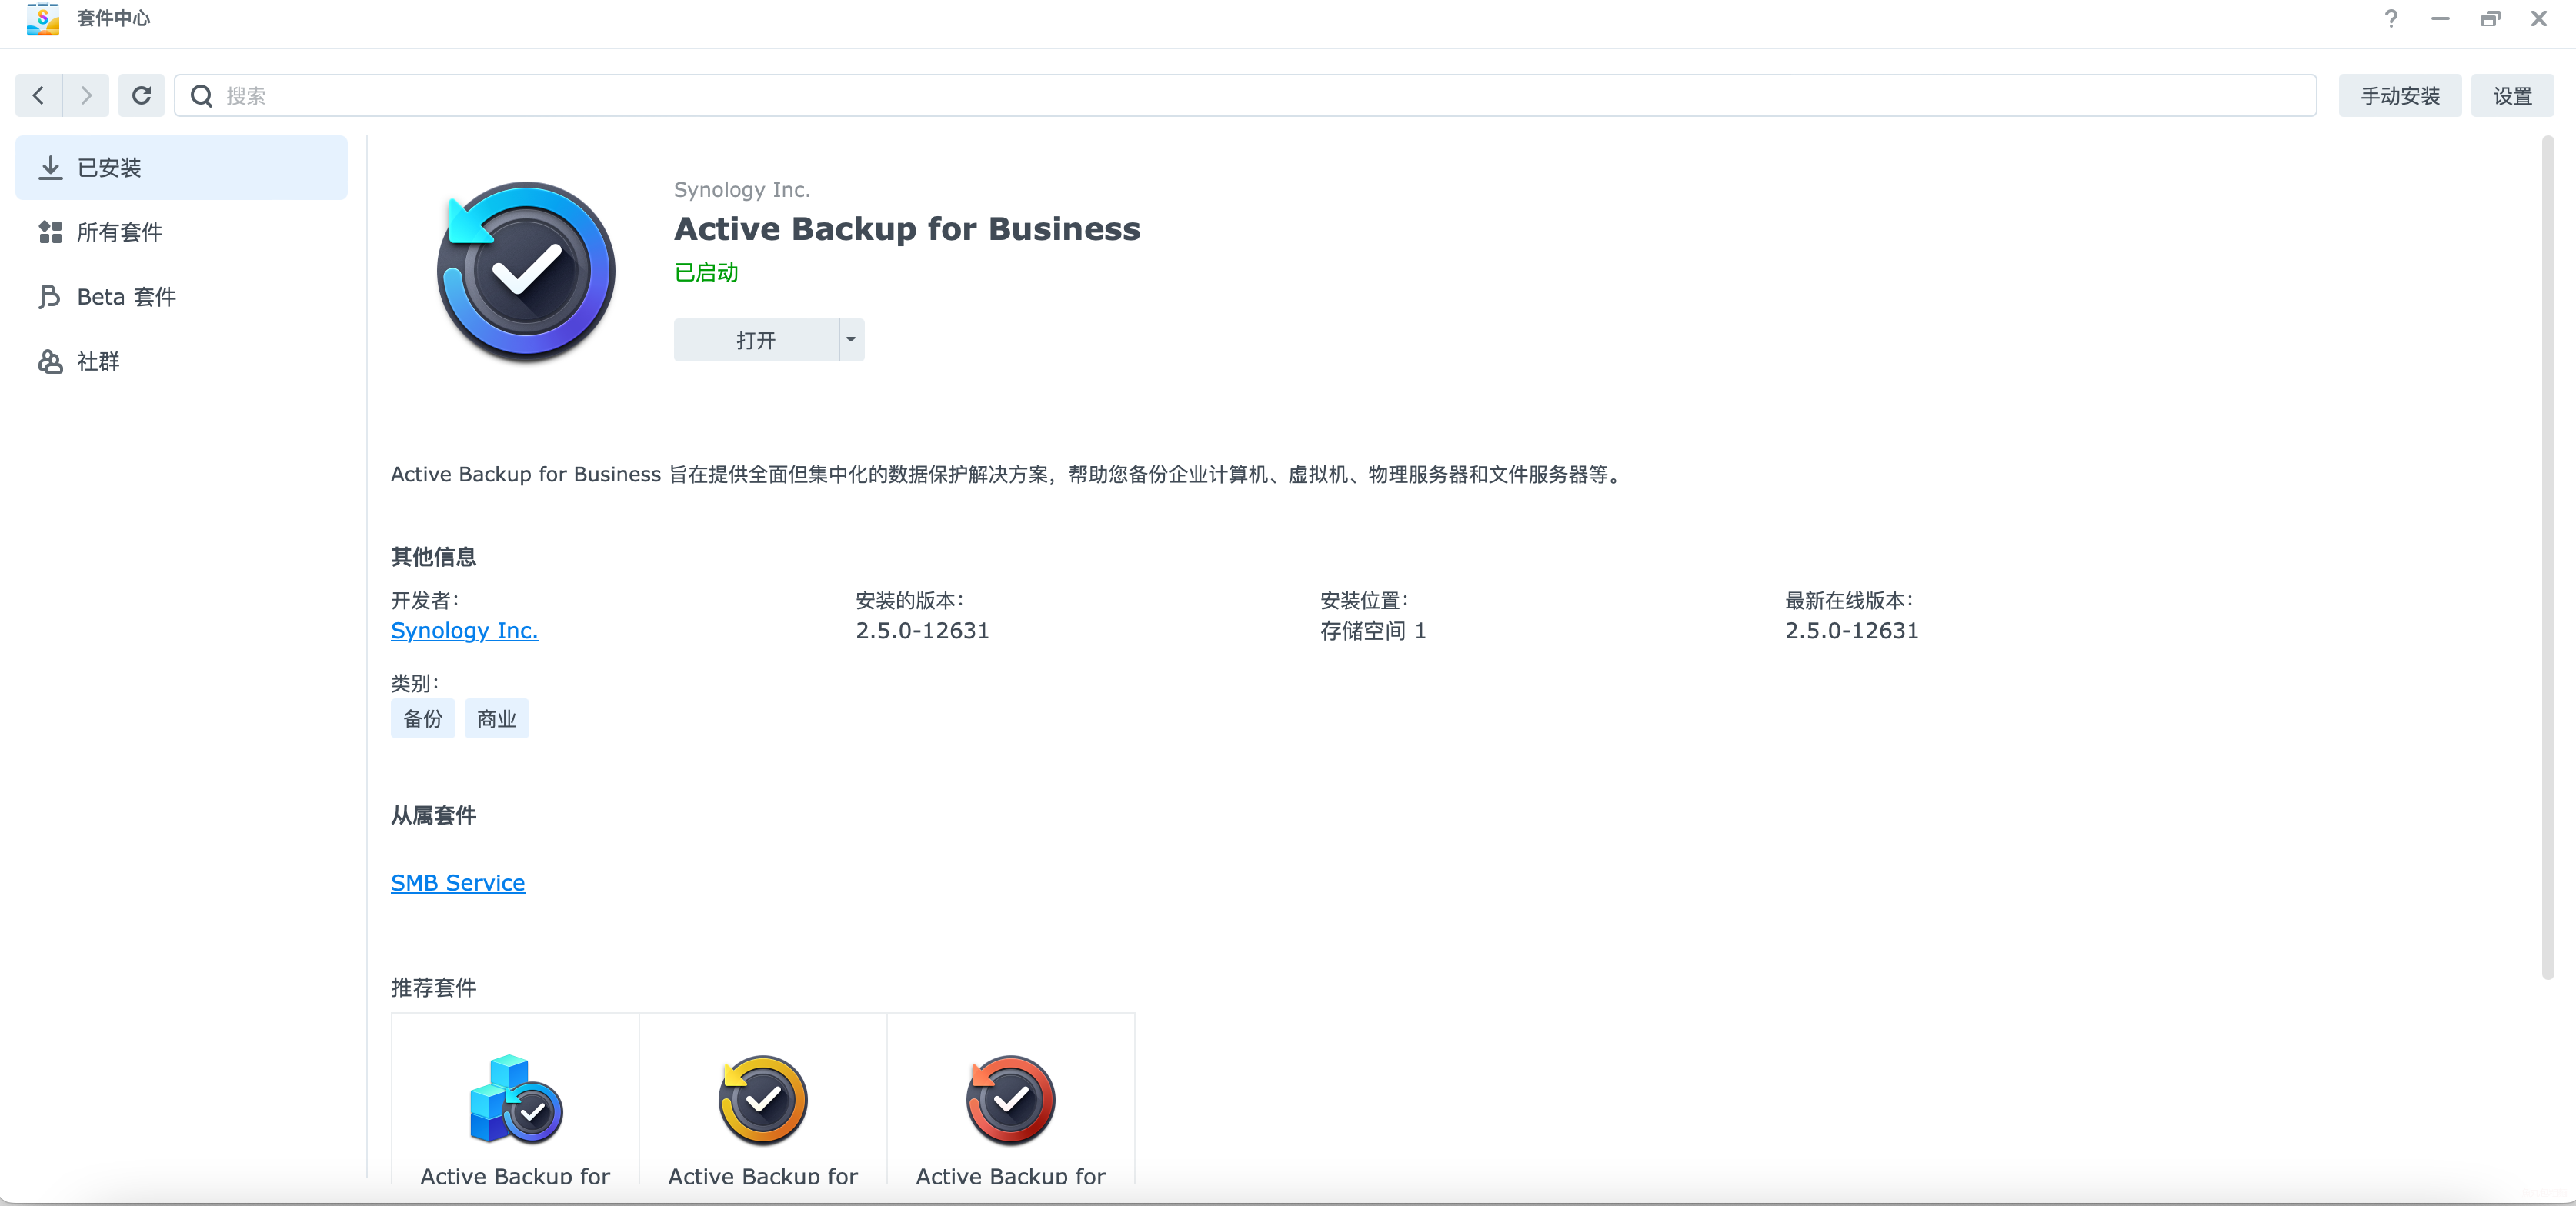
Task: Click the 从属套件 heading
Action: (x=433, y=815)
